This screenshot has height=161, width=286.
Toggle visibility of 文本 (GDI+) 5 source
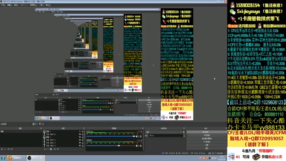tap(80, 134)
